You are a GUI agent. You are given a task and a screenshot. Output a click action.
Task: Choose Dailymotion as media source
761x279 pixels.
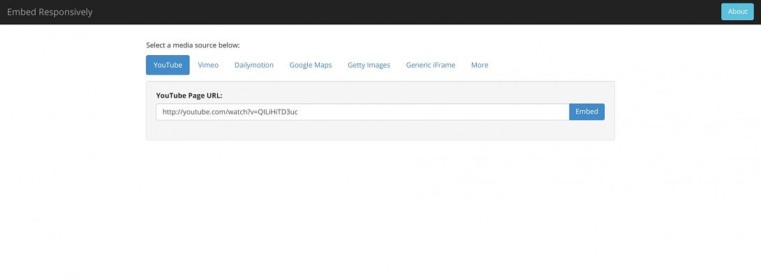[x=254, y=65]
